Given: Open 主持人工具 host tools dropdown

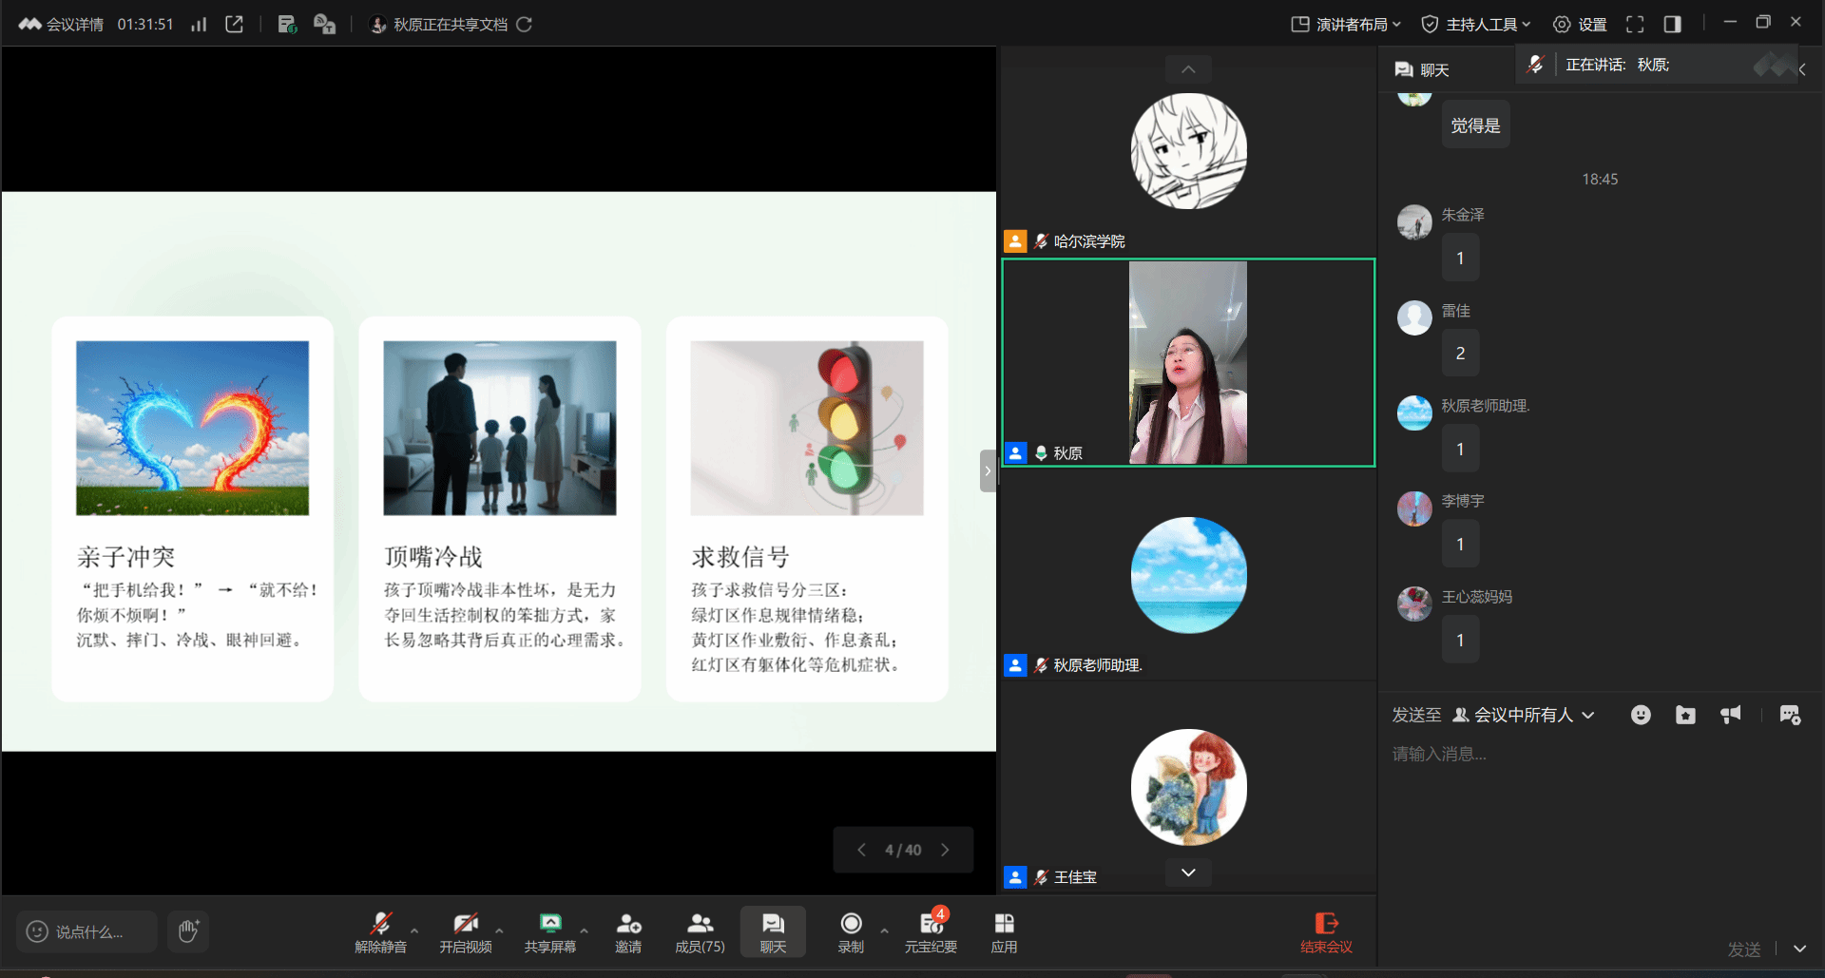Looking at the screenshot, I should tap(1475, 25).
